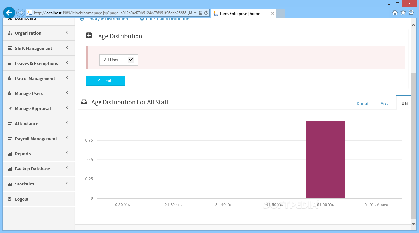Click the 61 Yrs Above axis label

(376, 205)
